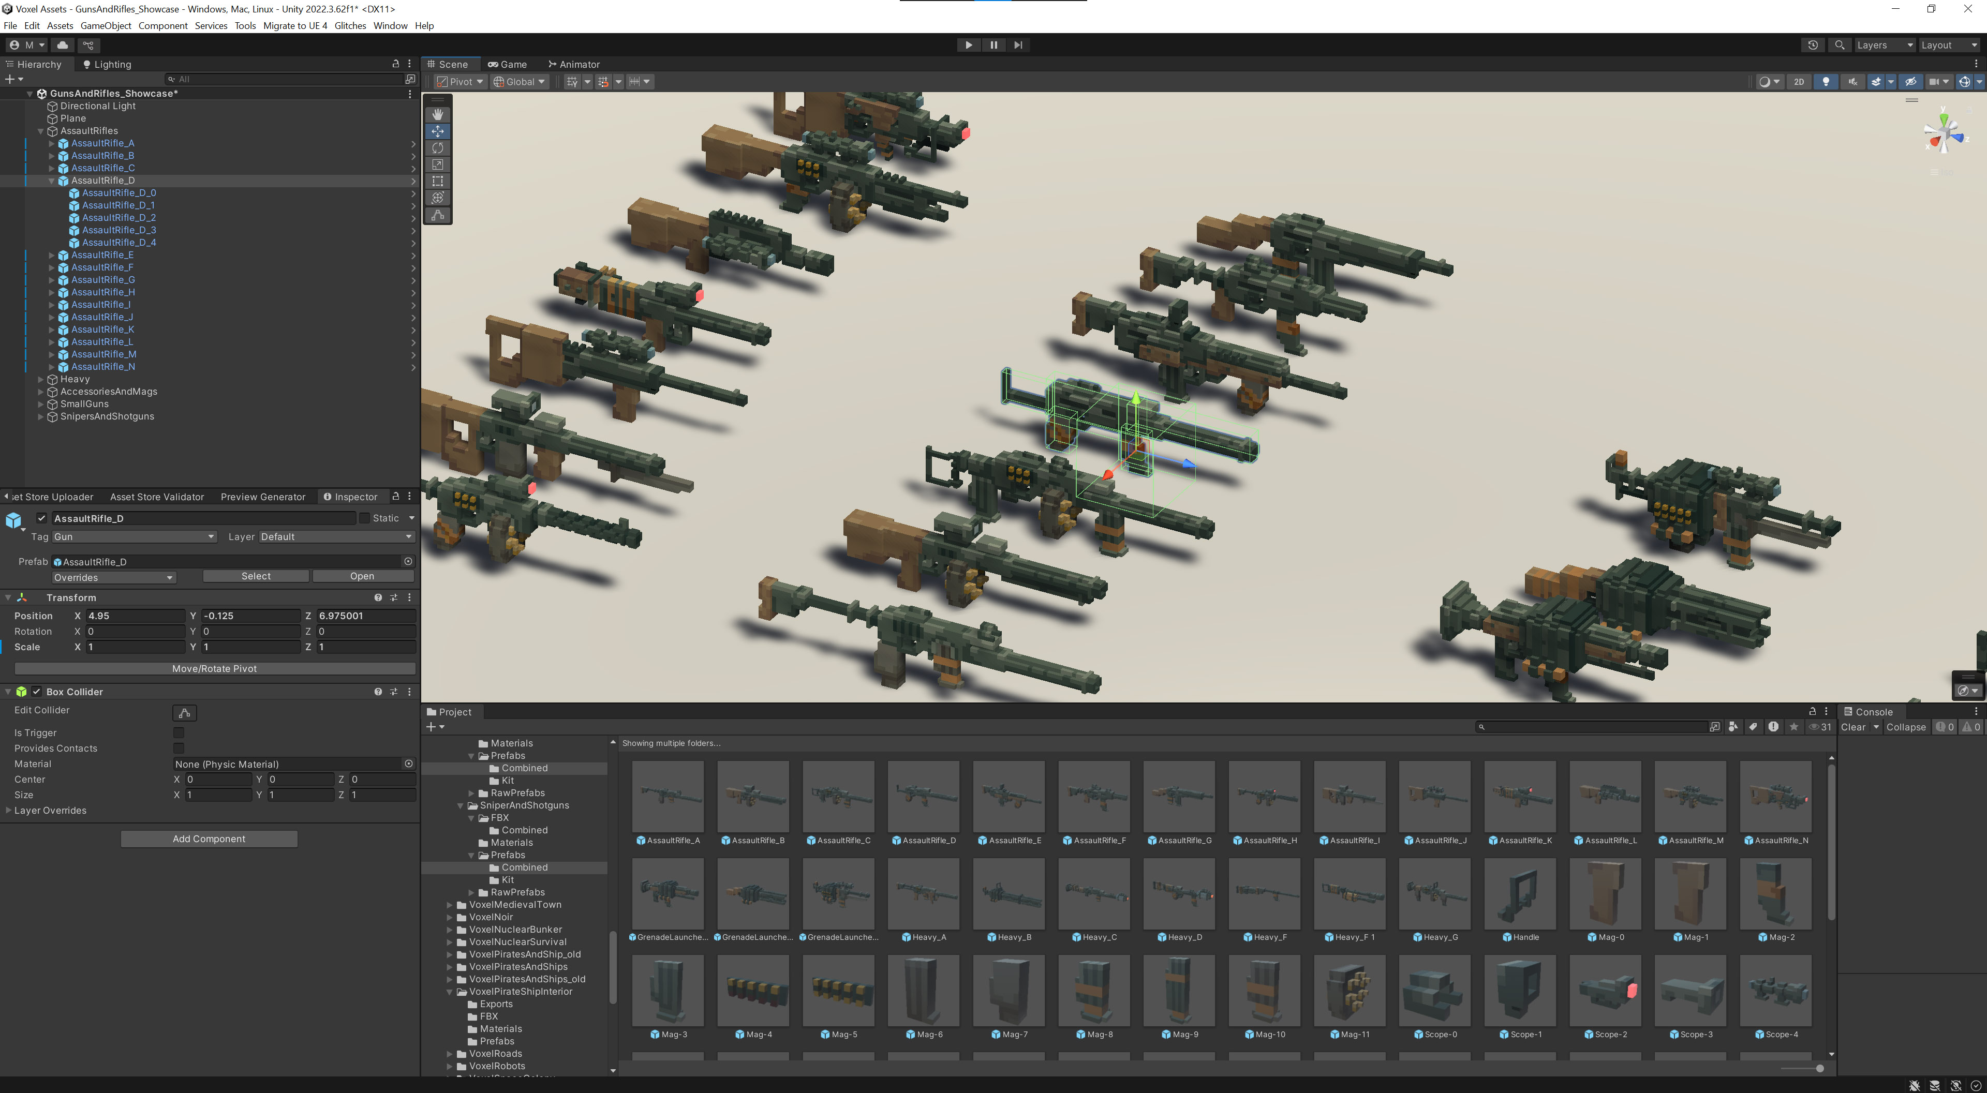Switch to the Game tab
This screenshot has height=1093, width=1987.
point(508,64)
